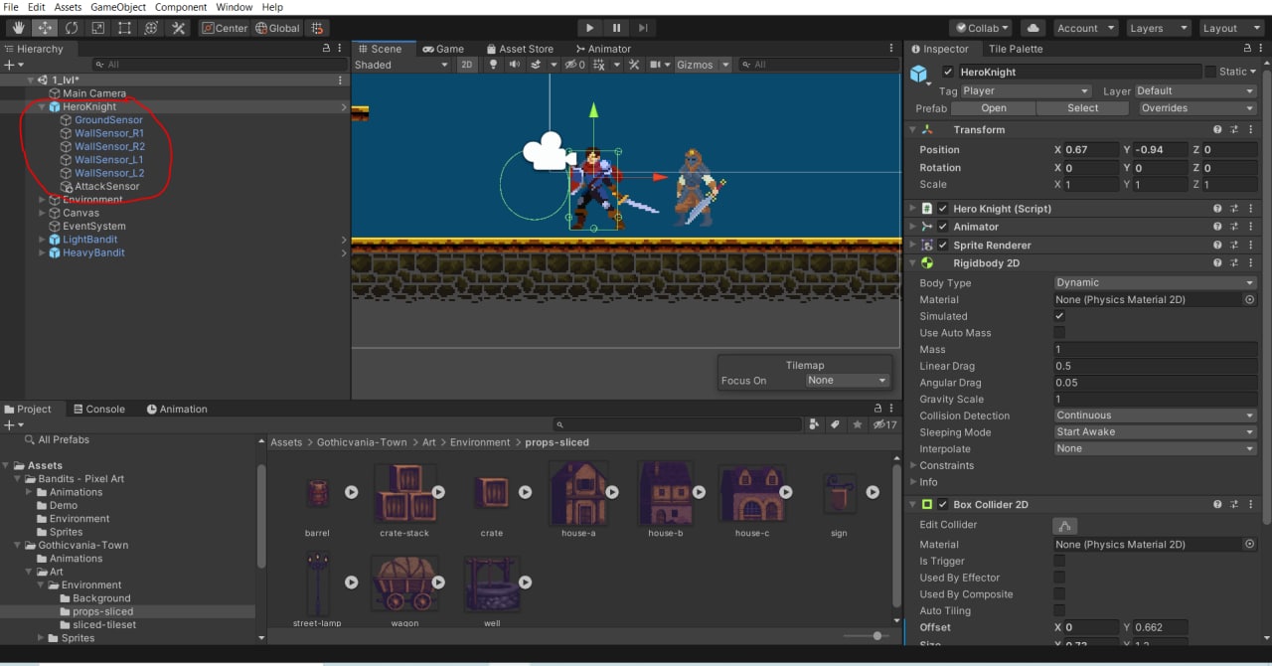
Task: Click the Center pivot toggle button
Action: click(225, 28)
